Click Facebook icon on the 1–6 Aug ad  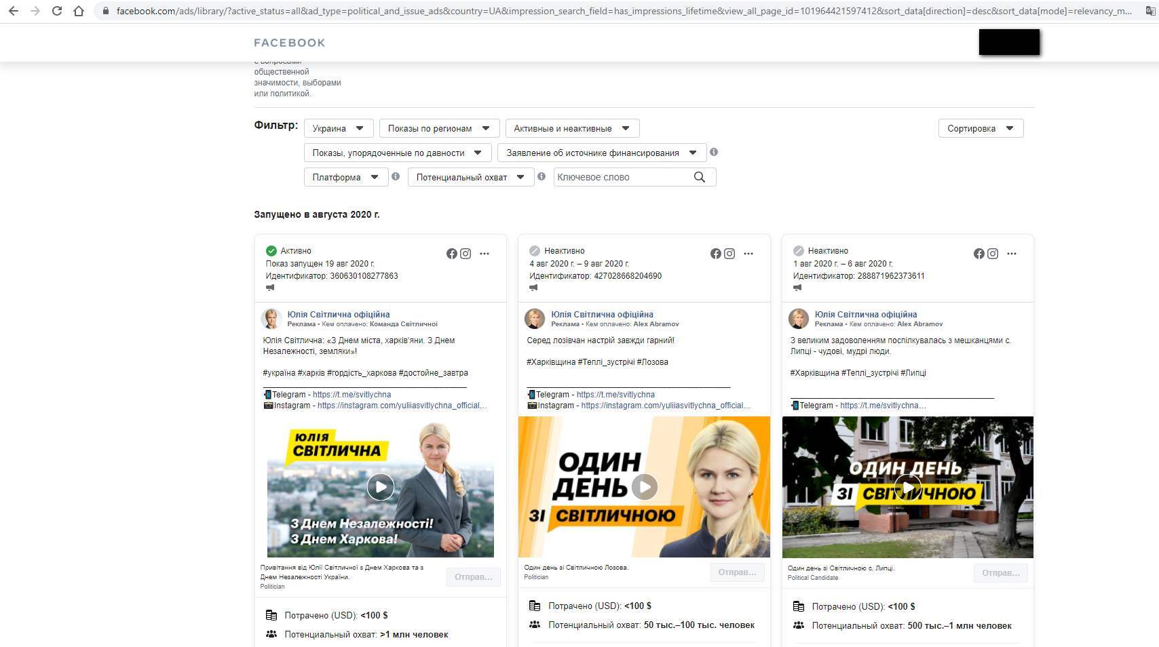click(x=978, y=254)
